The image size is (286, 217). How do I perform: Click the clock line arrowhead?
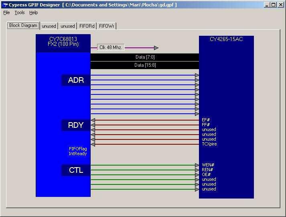pos(156,48)
